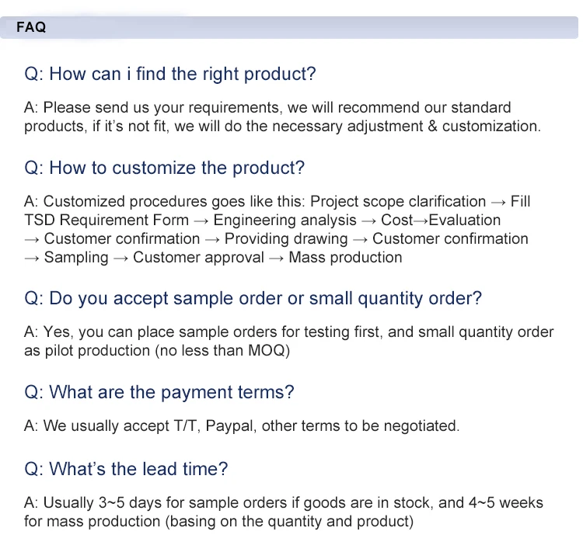Click the "Project scope clarification" step
583x559 pixels.
(x=398, y=201)
